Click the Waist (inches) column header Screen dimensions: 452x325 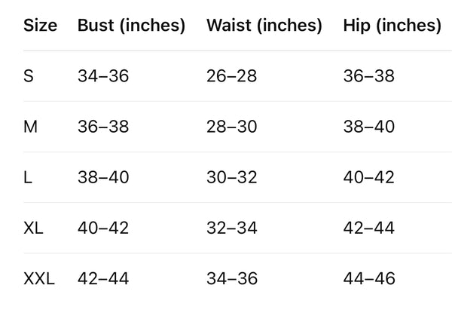264,26
